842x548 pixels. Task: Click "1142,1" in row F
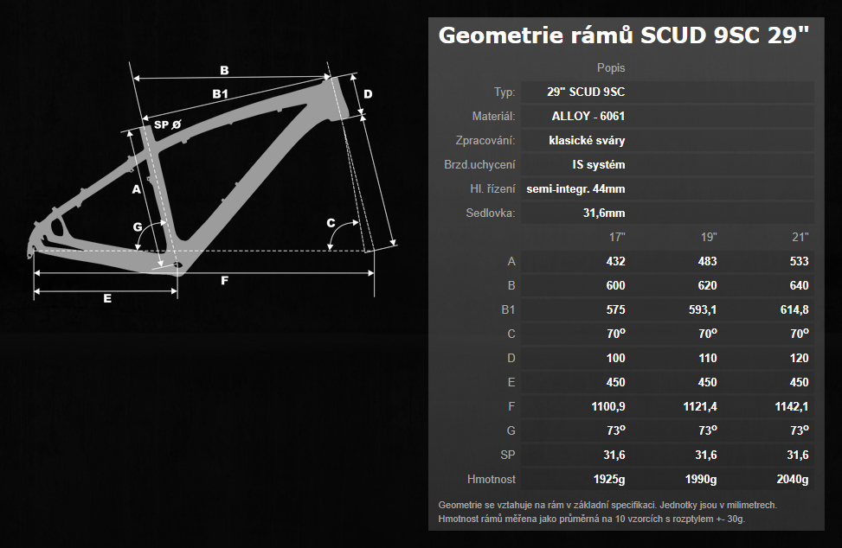tap(792, 406)
